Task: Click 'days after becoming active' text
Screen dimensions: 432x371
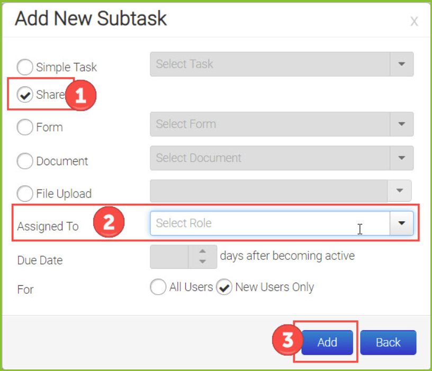Action: pos(287,256)
